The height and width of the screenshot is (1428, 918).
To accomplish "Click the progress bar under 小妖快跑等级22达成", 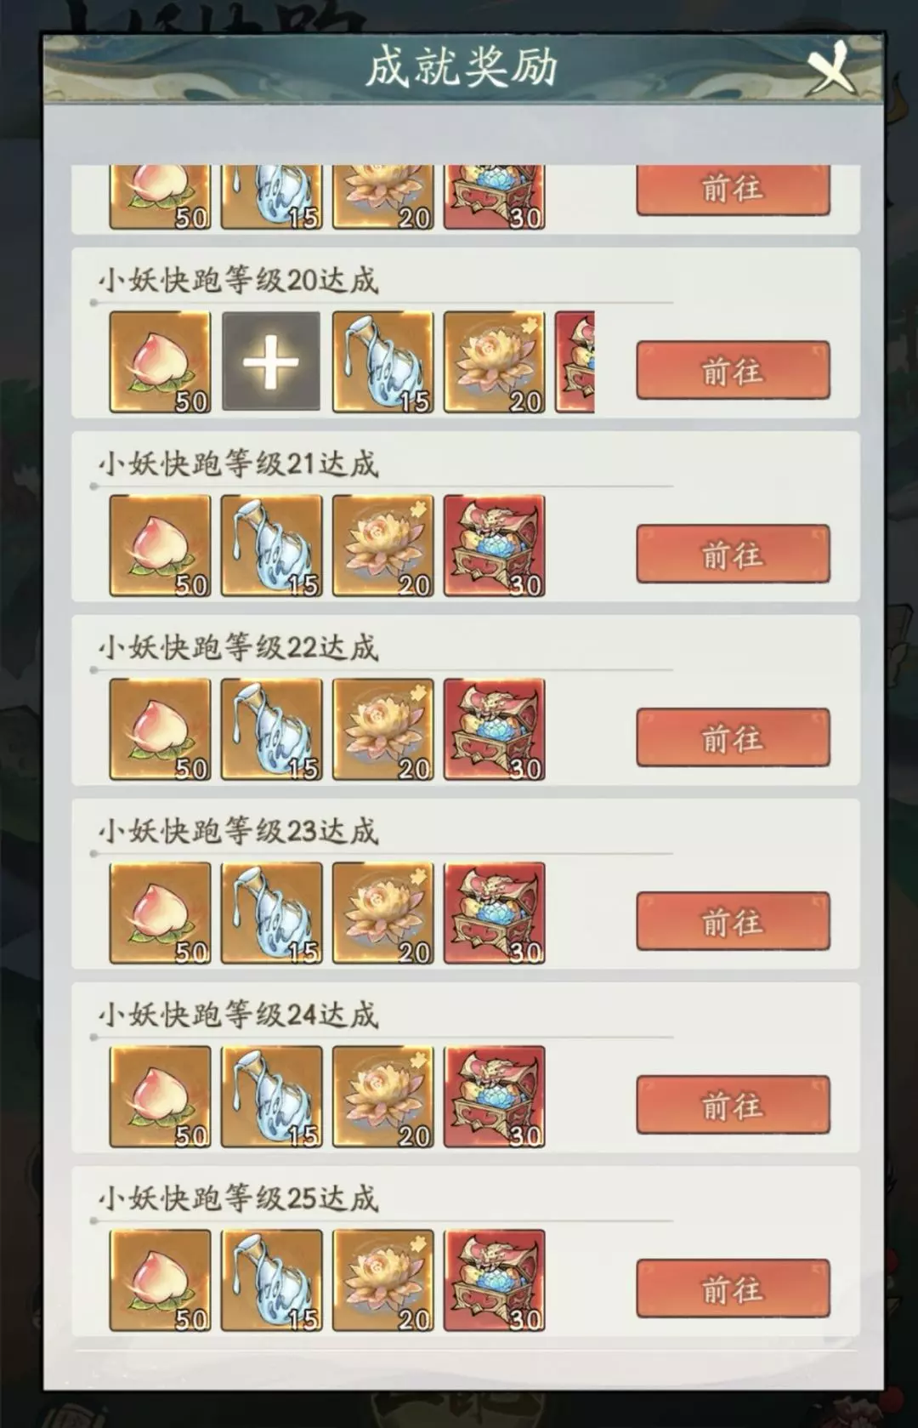I will click(x=382, y=670).
